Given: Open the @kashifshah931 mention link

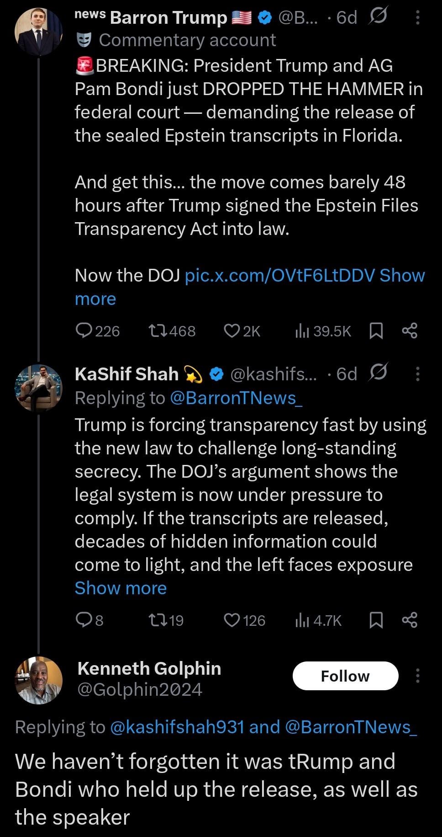Looking at the screenshot, I should pos(177,727).
